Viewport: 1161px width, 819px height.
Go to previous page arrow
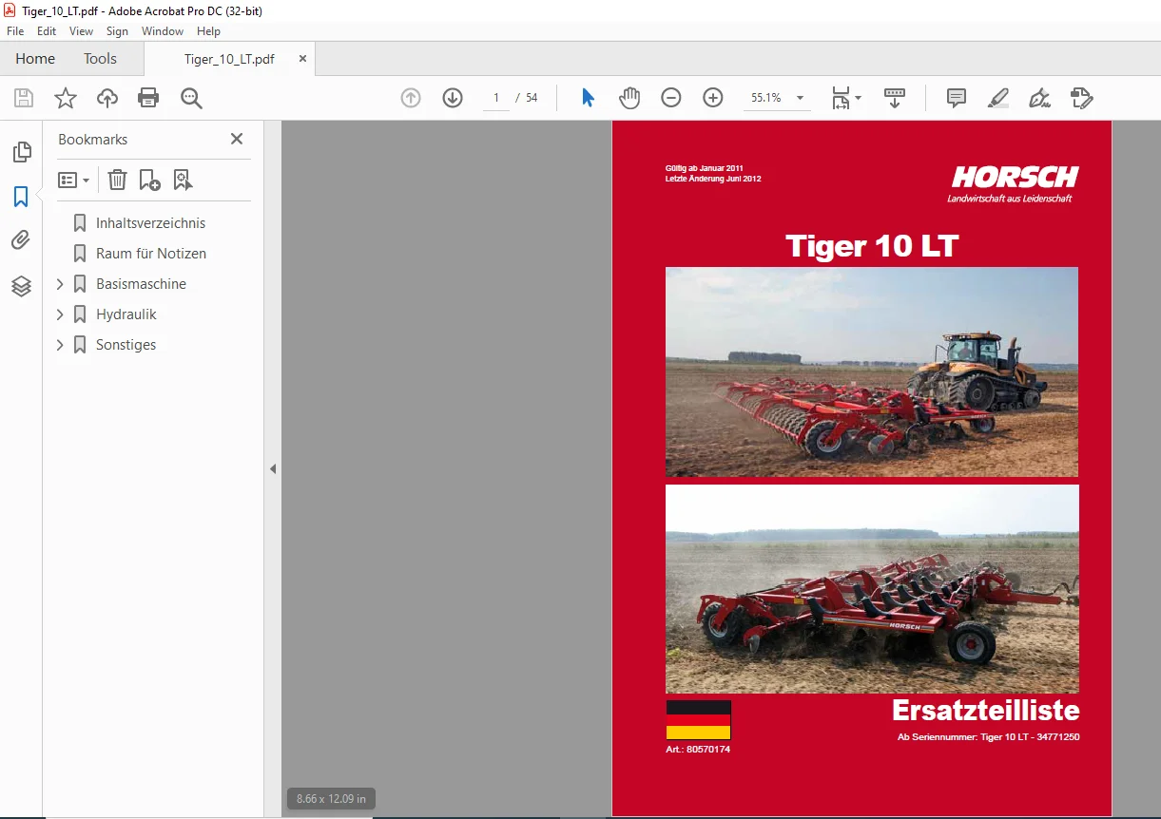click(x=411, y=98)
